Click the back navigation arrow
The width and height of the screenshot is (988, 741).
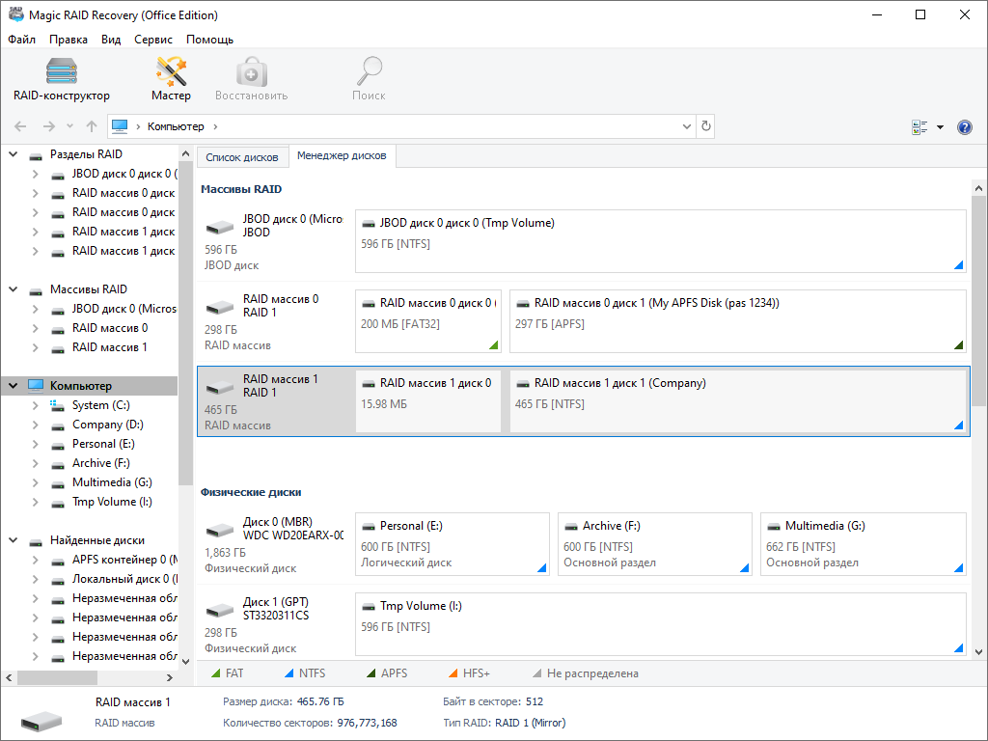20,126
